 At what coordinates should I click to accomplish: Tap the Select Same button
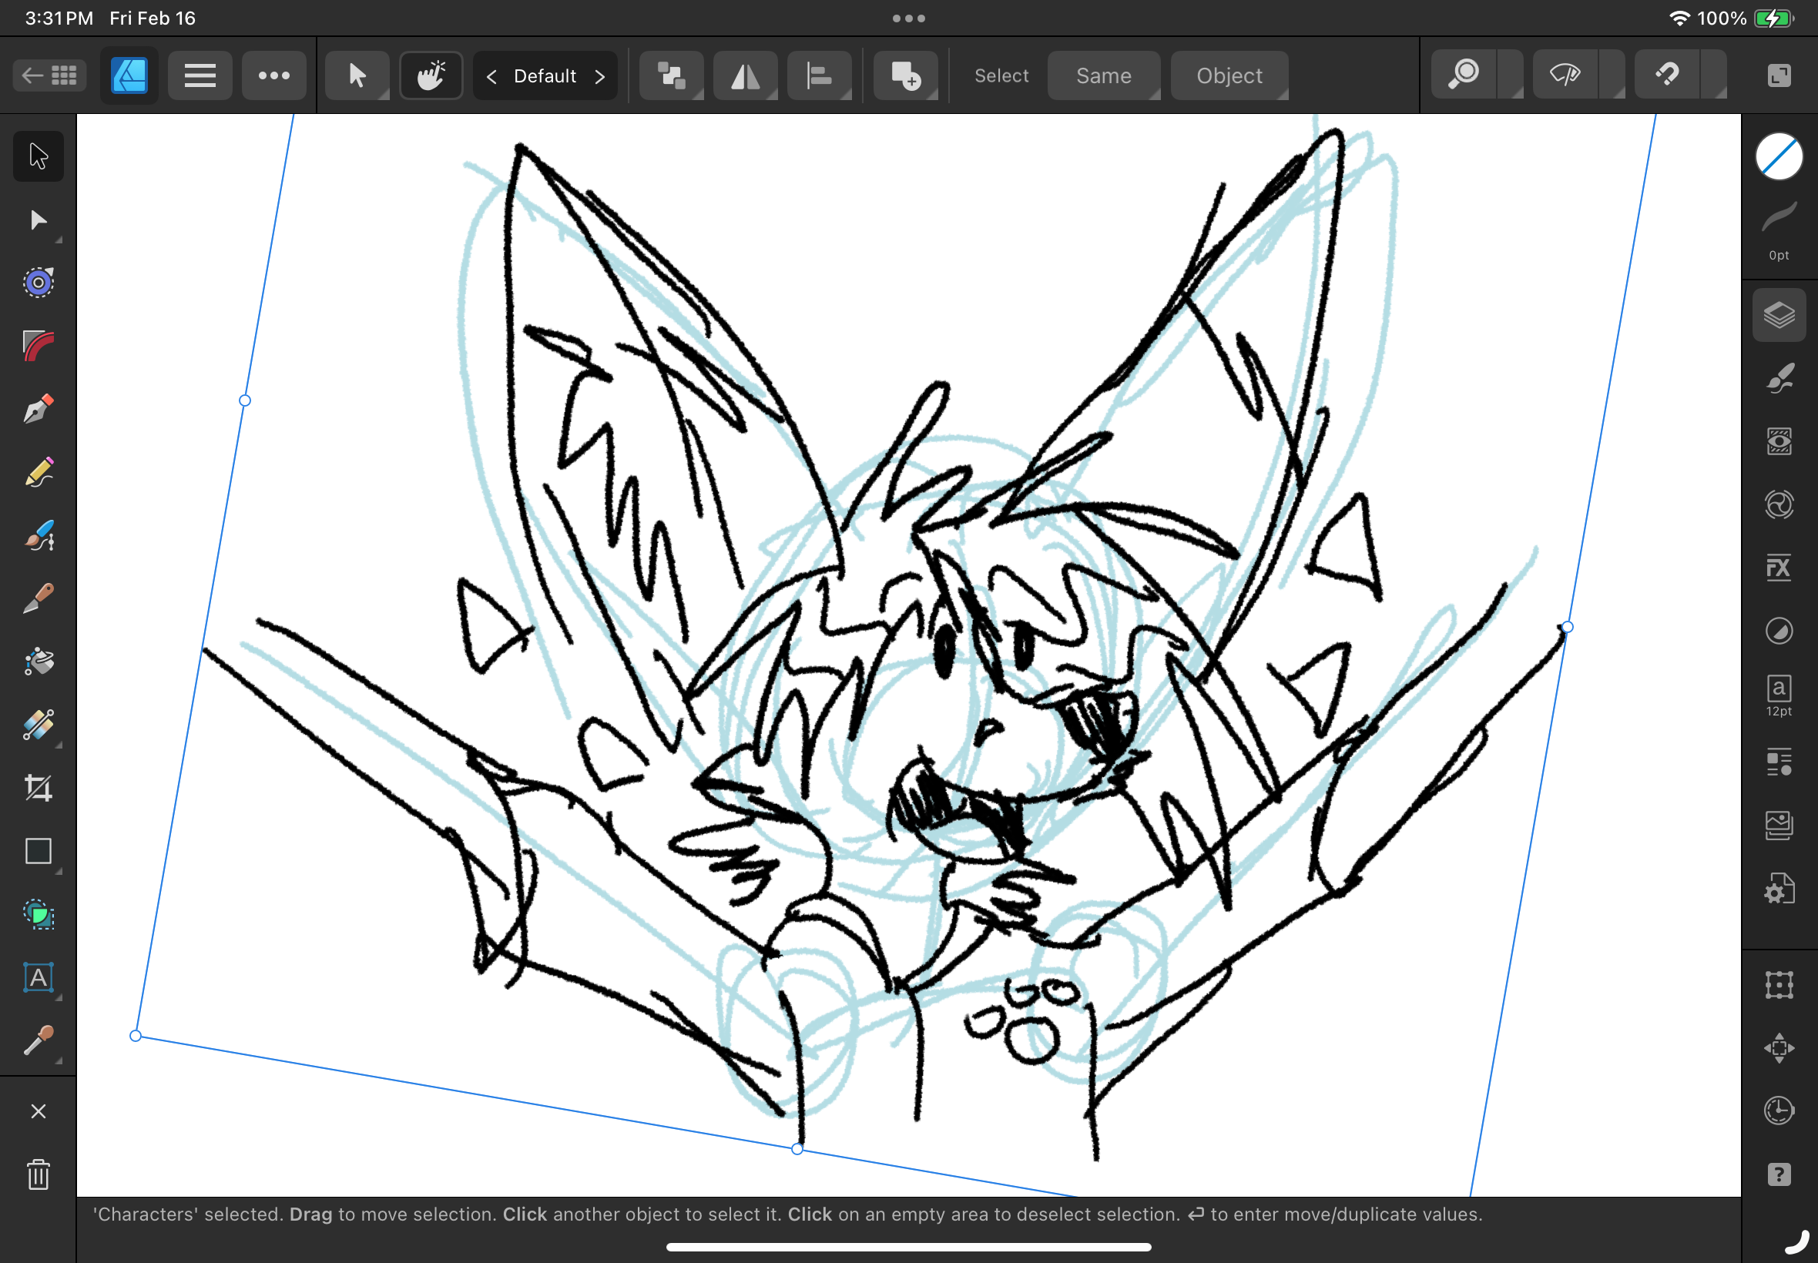[1103, 75]
